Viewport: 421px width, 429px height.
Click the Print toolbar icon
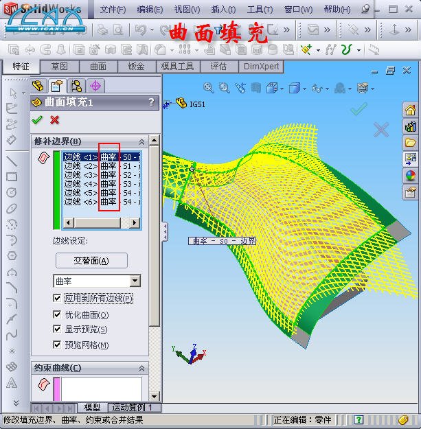[103, 30]
